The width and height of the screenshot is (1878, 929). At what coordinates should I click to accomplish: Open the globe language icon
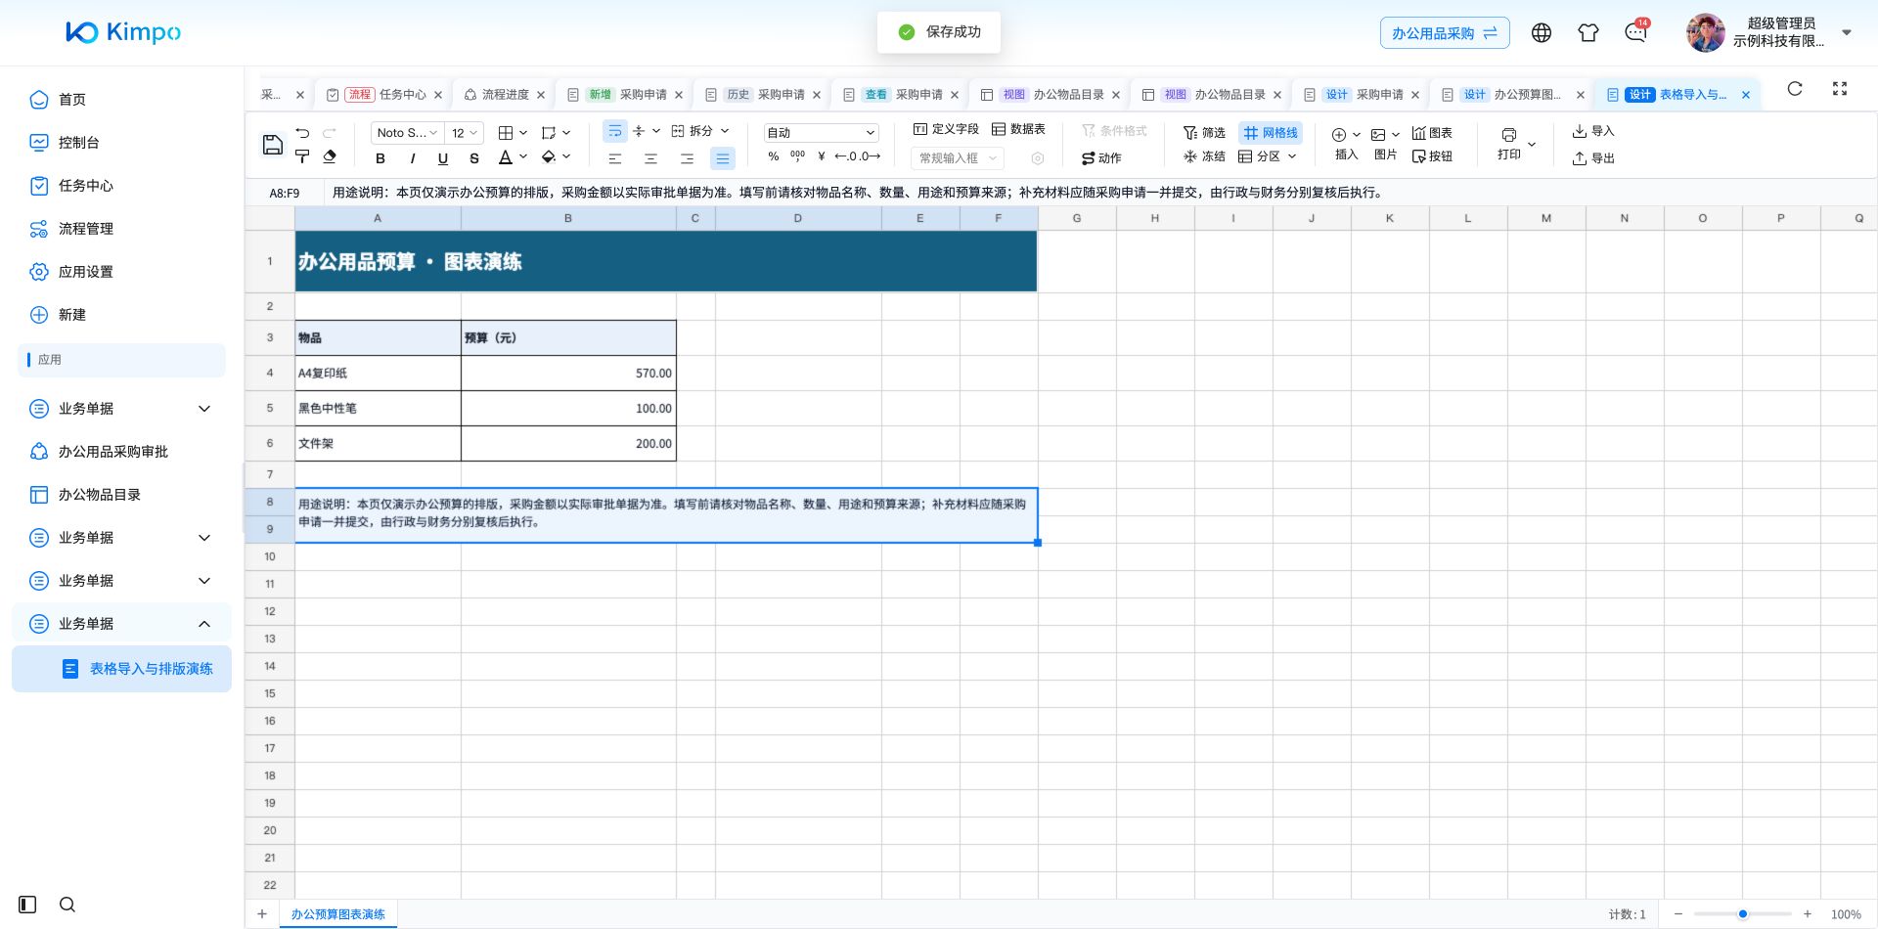click(1542, 32)
